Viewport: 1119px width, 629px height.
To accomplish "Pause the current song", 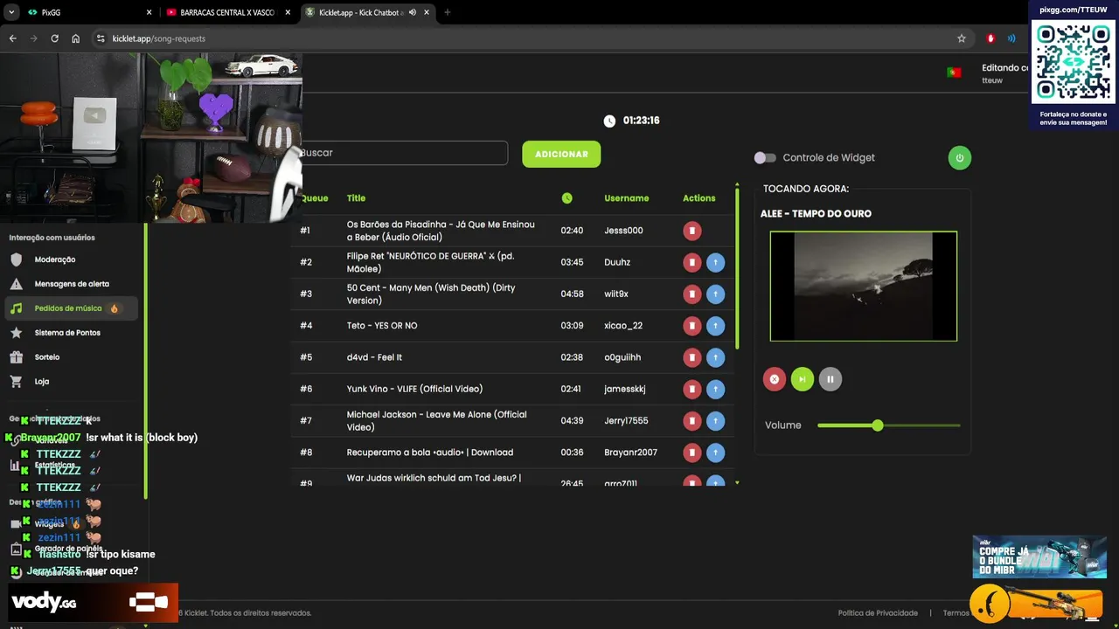I will tap(830, 379).
